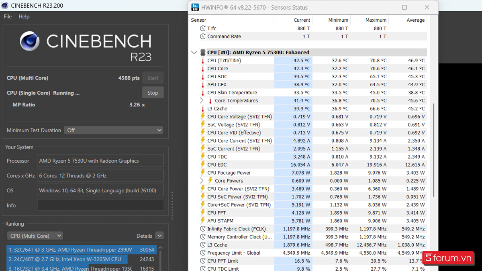Click the thermometer icon beside CPU SOC

click(202, 77)
